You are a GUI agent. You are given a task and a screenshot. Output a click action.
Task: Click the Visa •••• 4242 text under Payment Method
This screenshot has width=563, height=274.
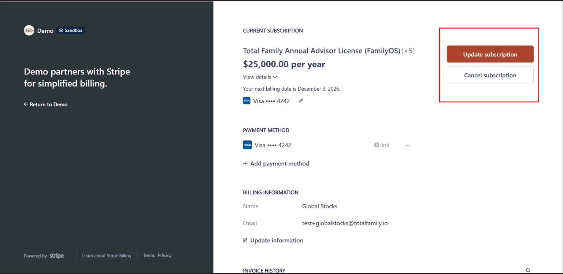(273, 145)
